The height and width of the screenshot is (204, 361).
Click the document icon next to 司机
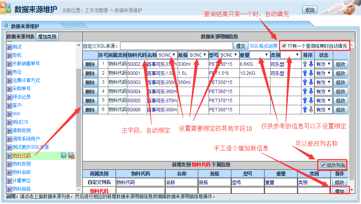point(10,55)
